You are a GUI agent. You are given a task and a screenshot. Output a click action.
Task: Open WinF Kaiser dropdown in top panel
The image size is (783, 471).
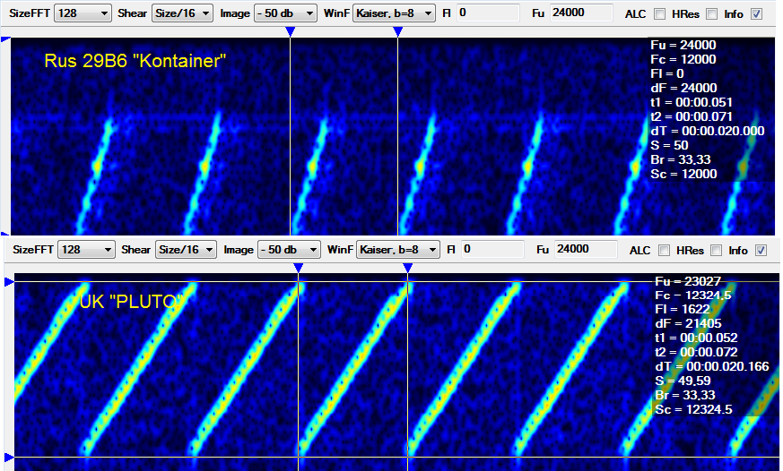394,13
